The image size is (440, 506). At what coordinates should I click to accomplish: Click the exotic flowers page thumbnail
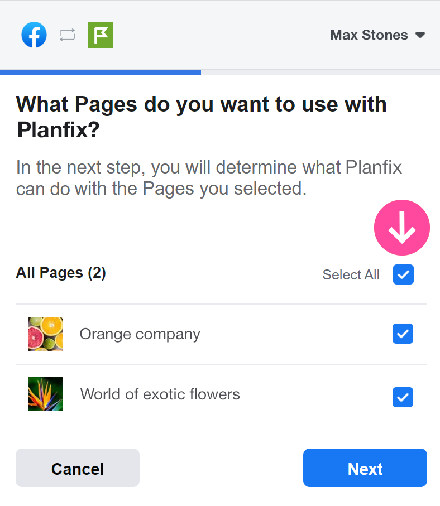tap(46, 394)
